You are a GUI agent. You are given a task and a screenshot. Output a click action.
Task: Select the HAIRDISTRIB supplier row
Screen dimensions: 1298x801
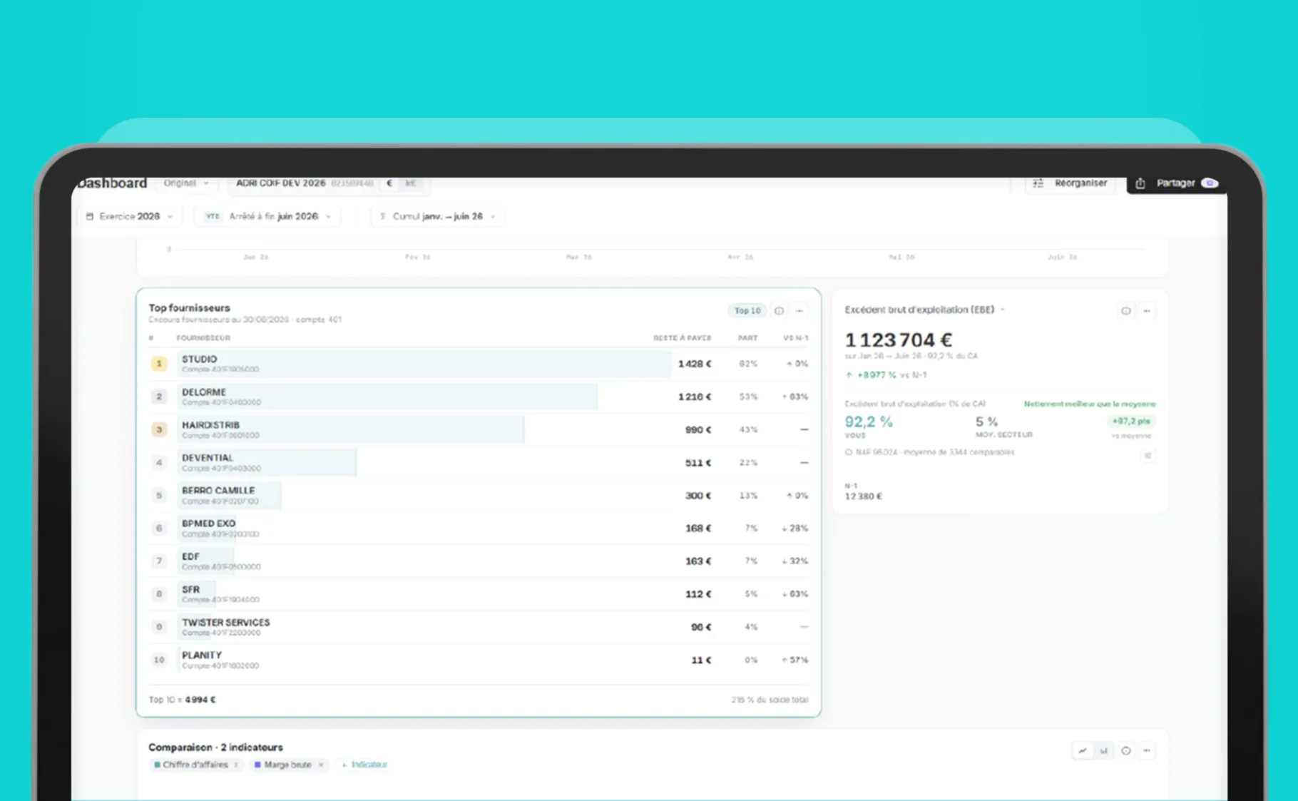click(x=479, y=429)
